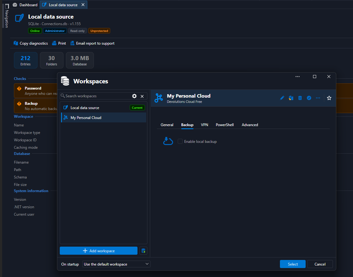
Task: Delete workspace with trash can icon
Action: (300, 98)
